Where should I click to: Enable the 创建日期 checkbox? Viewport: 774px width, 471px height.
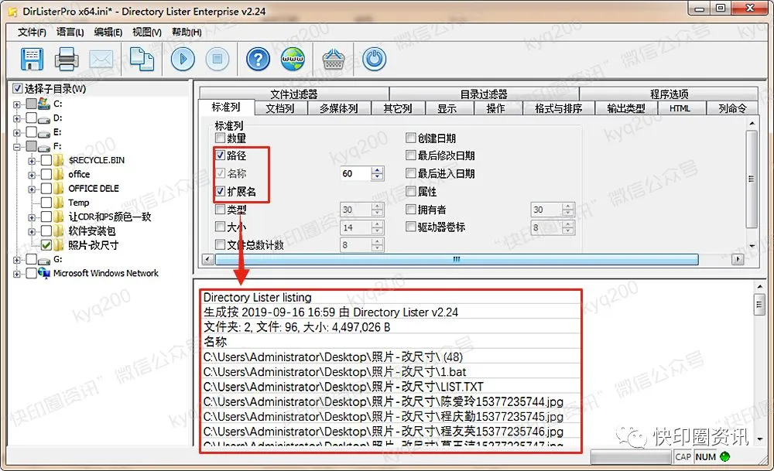[x=411, y=138]
